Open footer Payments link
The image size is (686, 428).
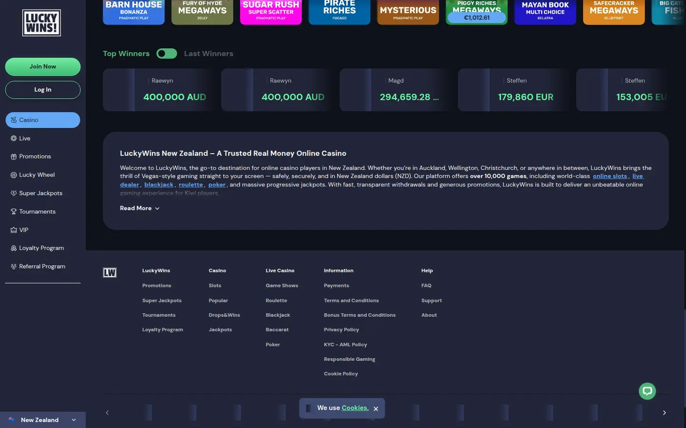point(336,286)
